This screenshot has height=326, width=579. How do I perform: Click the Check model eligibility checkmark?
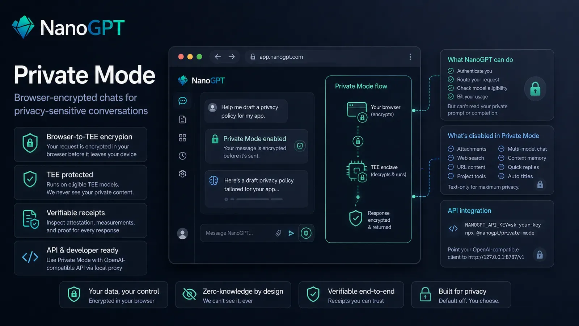tap(451, 88)
